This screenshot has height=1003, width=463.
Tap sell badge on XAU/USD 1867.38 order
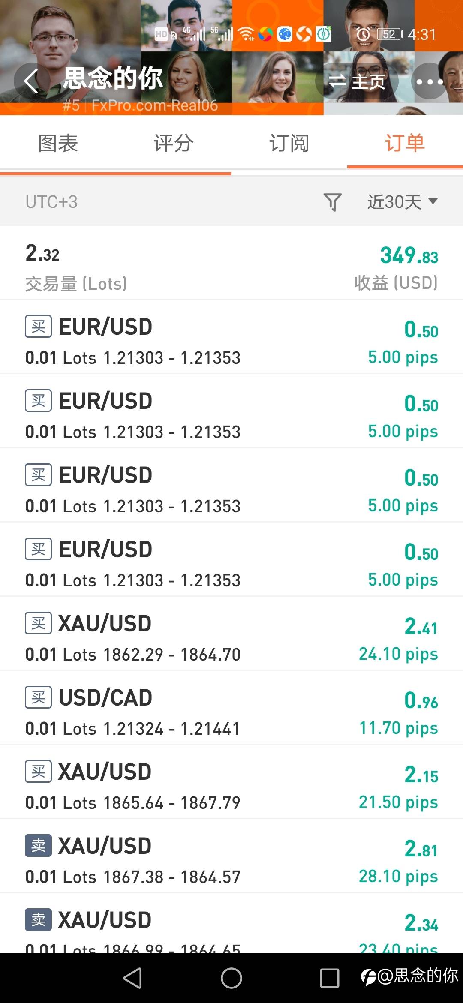coord(38,846)
